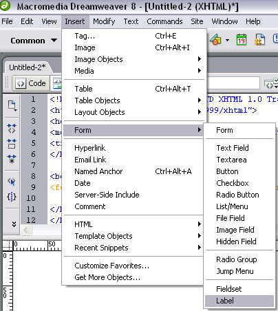Click the Server-Side Include icon
This screenshot has width=278, height=311.
(x=259, y=40)
